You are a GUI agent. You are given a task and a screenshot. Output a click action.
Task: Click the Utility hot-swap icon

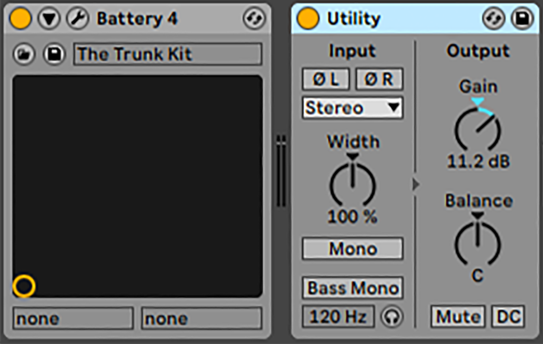(x=493, y=18)
